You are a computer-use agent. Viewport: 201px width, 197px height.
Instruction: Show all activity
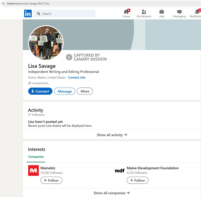tap(112, 135)
